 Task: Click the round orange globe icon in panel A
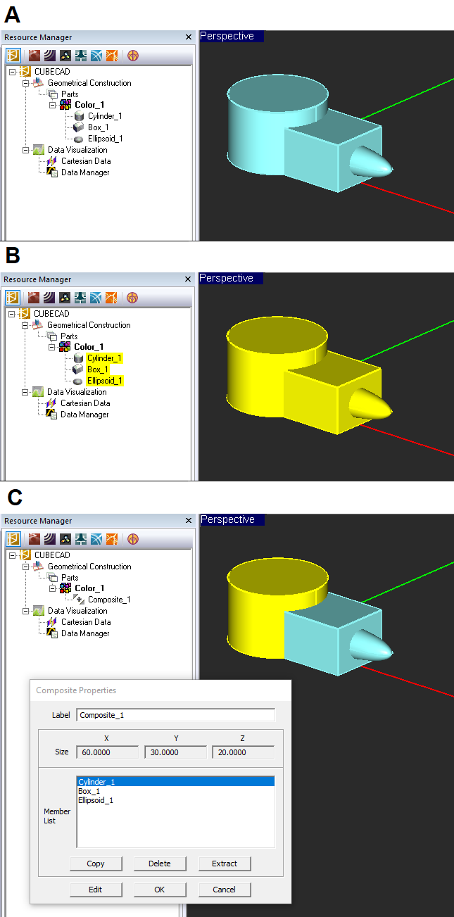pyautogui.click(x=132, y=55)
